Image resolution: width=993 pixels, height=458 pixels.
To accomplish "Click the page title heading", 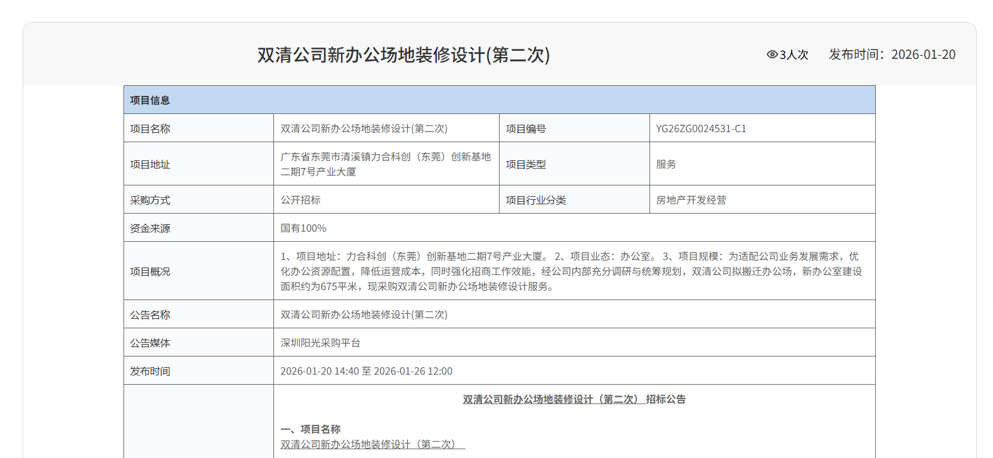I will coord(403,55).
